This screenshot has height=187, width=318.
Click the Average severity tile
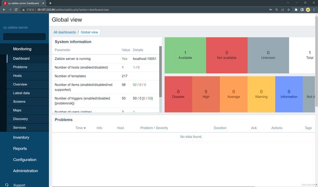(234, 94)
